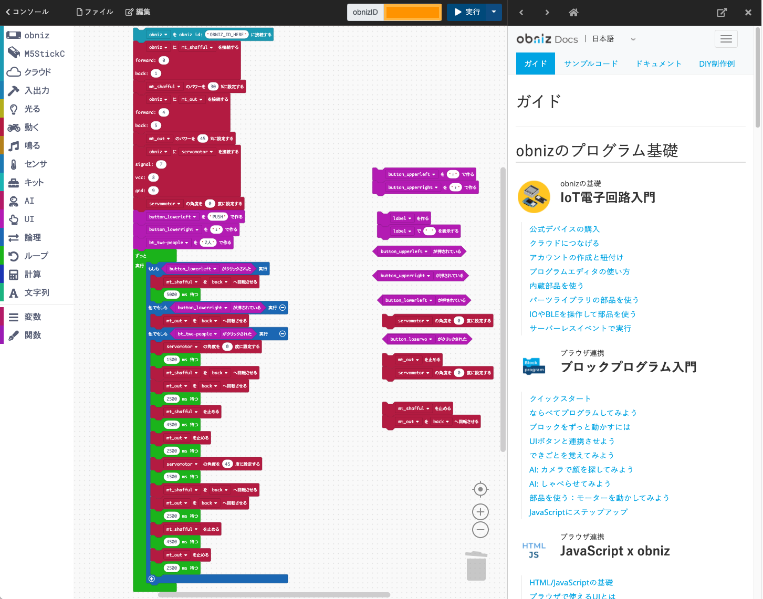Open the 動く motor category
763x599 pixels.
31,127
